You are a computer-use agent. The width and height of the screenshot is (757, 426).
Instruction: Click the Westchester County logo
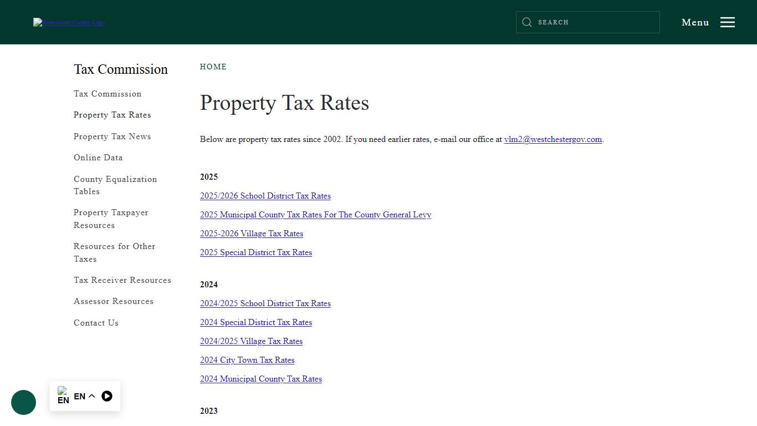(x=69, y=22)
